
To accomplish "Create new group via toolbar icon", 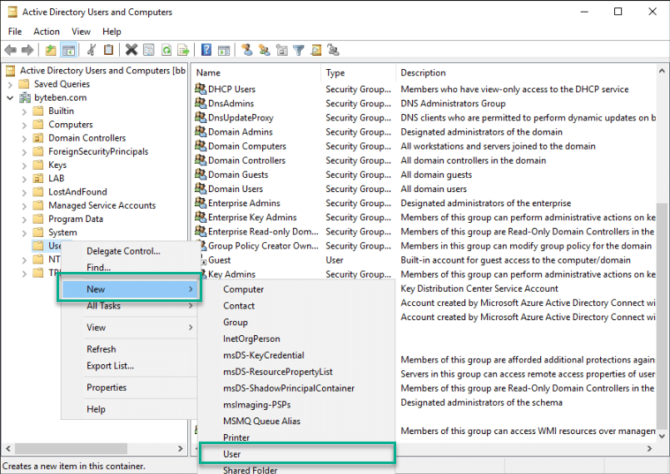I will pyautogui.click(x=264, y=50).
